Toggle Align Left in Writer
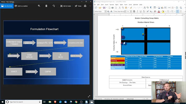186x104 pixels. [x=177, y=11]
